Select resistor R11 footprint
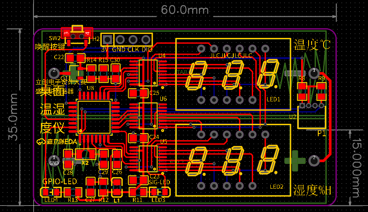The width and height of the screenshot is (368, 212). tap(139, 193)
